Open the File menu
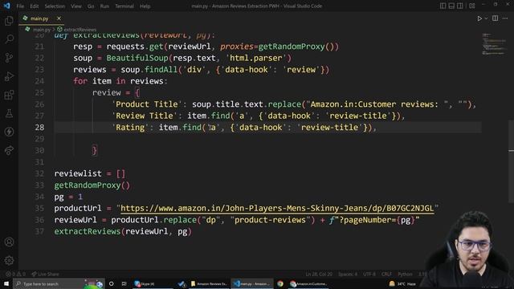514x289 pixels. tap(20, 6)
